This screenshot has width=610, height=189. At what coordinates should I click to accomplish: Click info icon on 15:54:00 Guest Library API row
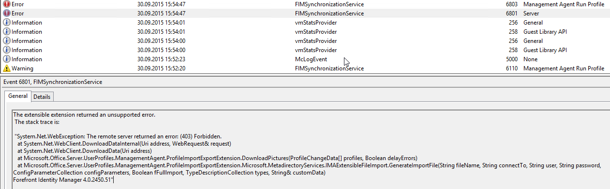[x=6, y=50]
